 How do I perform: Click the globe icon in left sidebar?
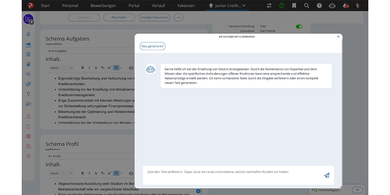(x=29, y=136)
